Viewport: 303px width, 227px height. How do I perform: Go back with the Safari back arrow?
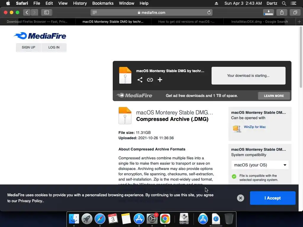[x=27, y=12]
